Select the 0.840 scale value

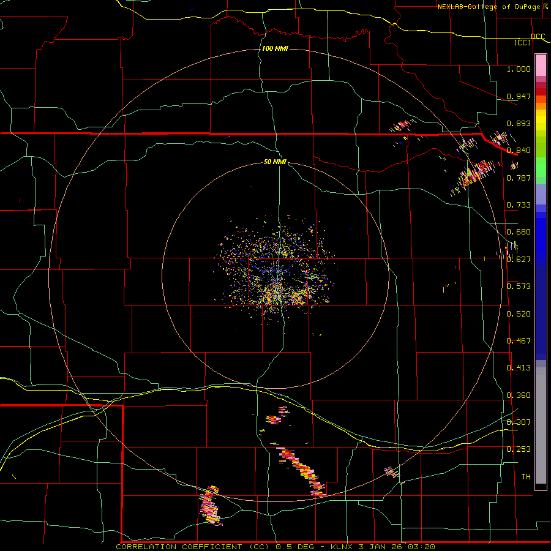coord(519,150)
